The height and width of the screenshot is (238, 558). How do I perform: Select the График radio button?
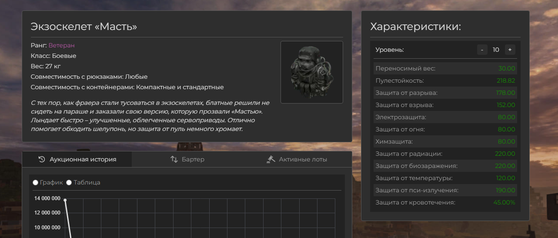pos(35,183)
